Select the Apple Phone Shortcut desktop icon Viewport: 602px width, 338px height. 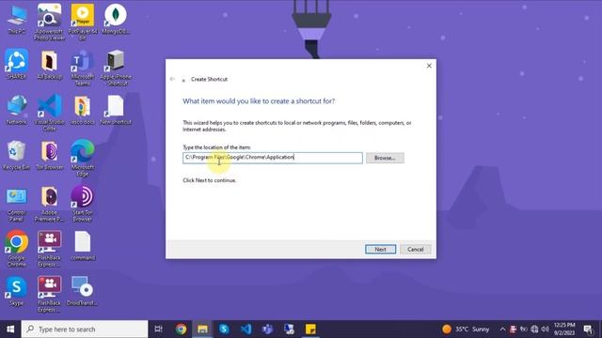[116, 68]
